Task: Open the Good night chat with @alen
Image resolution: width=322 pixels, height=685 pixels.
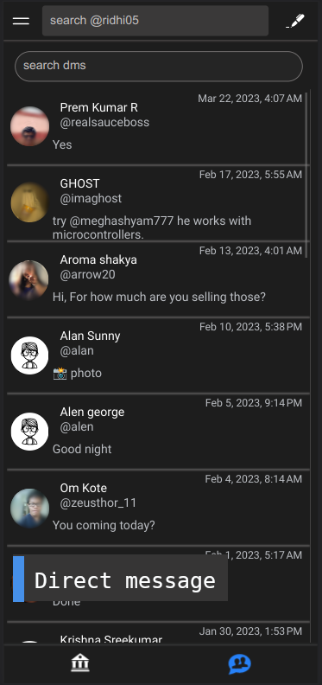Action: point(158,432)
